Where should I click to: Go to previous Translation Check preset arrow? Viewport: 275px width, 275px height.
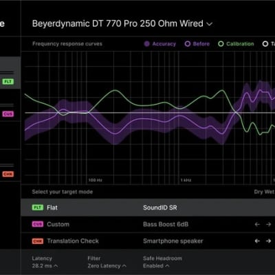(257, 241)
